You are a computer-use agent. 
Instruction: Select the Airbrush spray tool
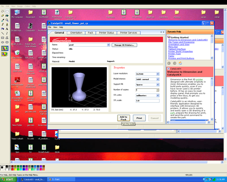2,29
